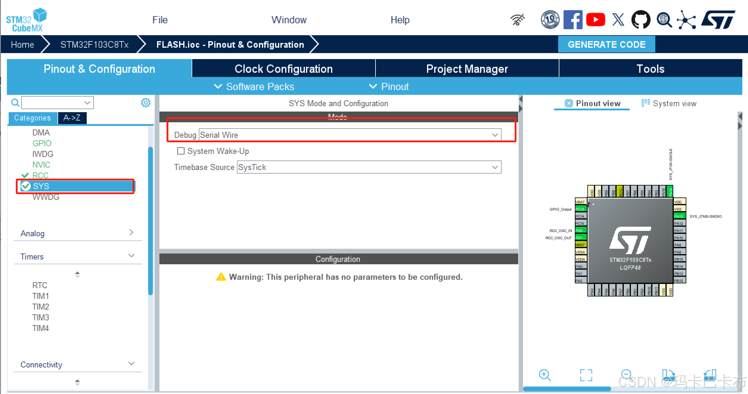Click the Facebook icon
This screenshot has height=394, width=748.
click(573, 20)
